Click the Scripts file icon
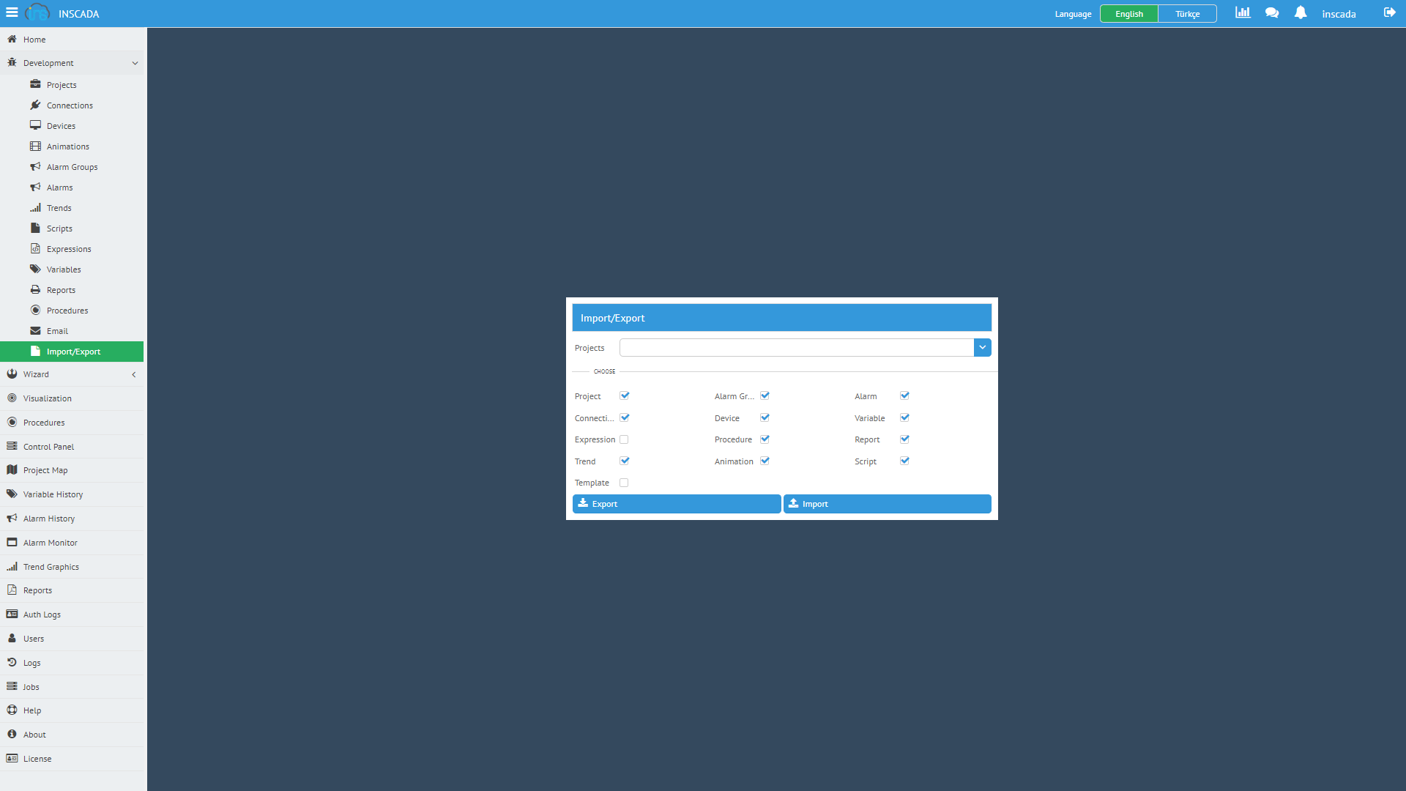Viewport: 1406px width, 791px height. (x=35, y=228)
